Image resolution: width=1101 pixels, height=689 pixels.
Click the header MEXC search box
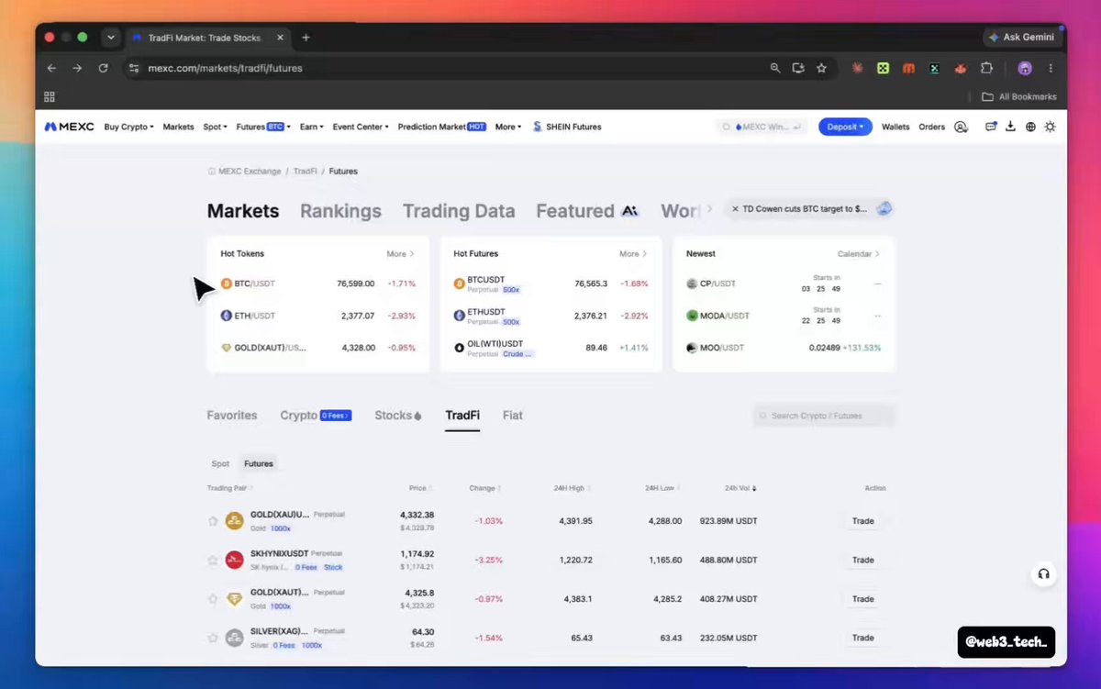click(762, 127)
